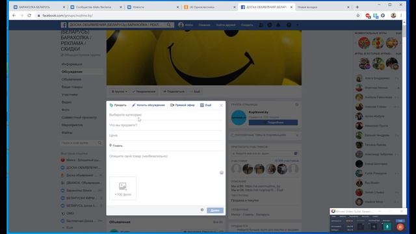This screenshot has height=234, width=416.
Task: Reload the page with the refresh icon
Action: click(x=29, y=16)
